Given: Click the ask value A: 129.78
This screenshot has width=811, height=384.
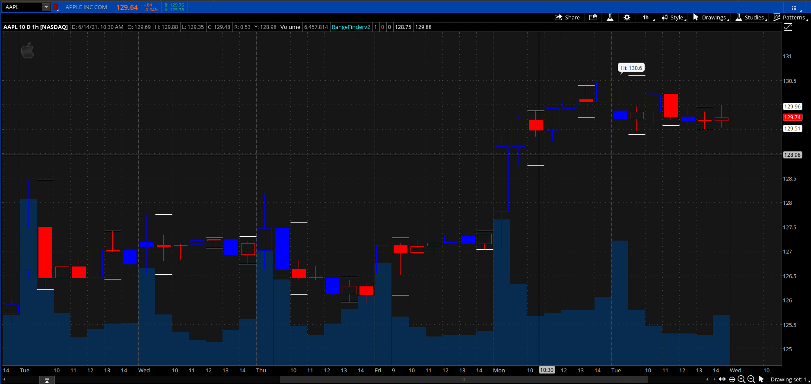Looking at the screenshot, I should (174, 10).
